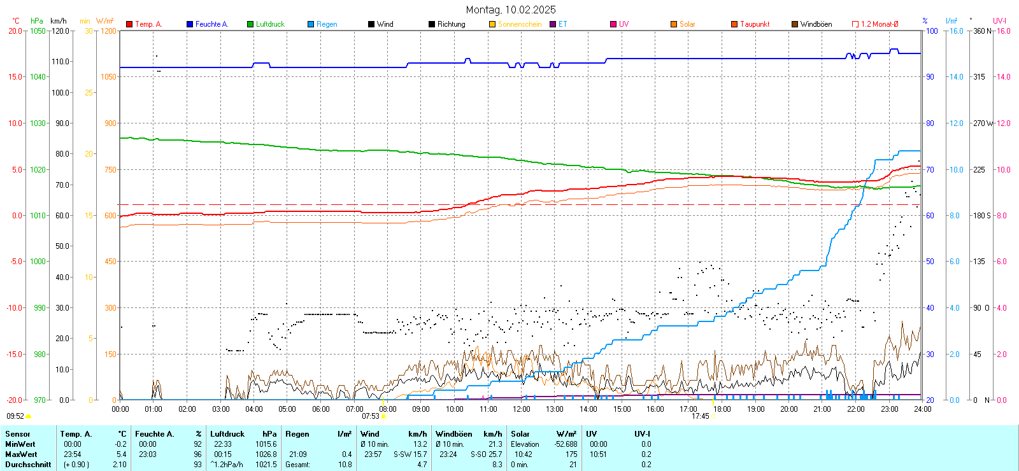The image size is (1019, 471).
Task: Click the sun icon beside 09:52
Action: pyautogui.click(x=28, y=416)
